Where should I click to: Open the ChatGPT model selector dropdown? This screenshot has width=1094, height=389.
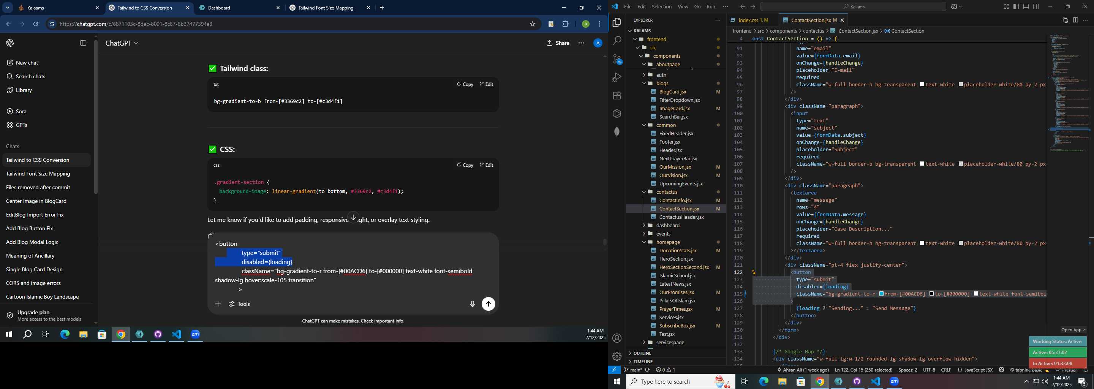(122, 43)
